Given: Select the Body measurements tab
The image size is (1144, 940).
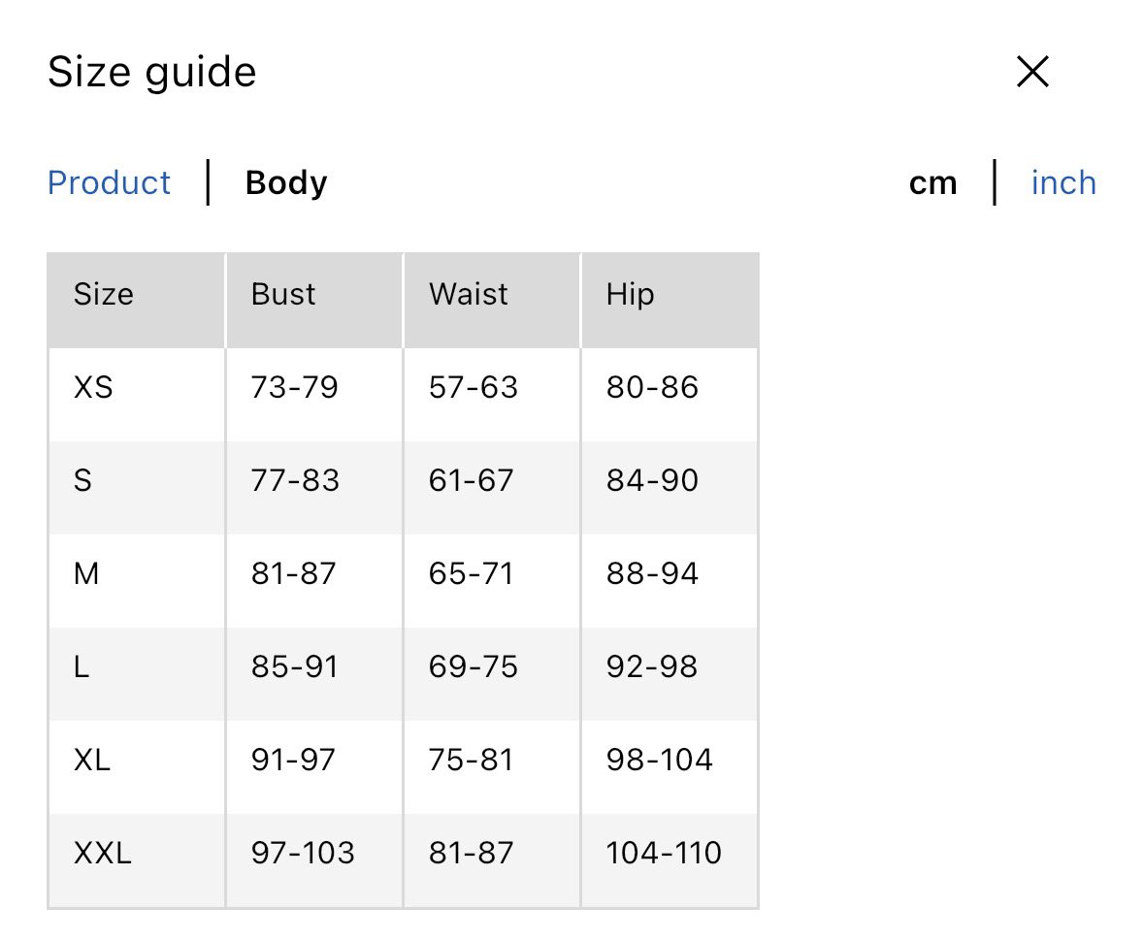Looking at the screenshot, I should point(286,183).
